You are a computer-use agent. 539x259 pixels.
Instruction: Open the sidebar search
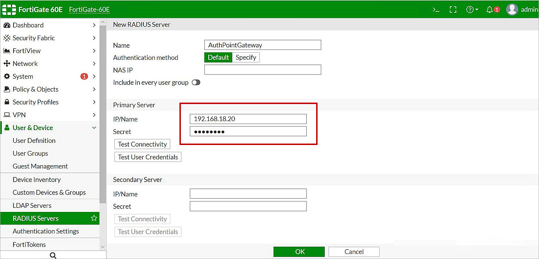coord(53,255)
